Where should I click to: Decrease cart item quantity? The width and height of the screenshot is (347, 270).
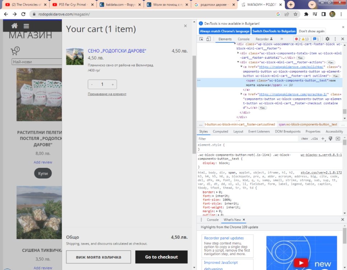point(92,84)
